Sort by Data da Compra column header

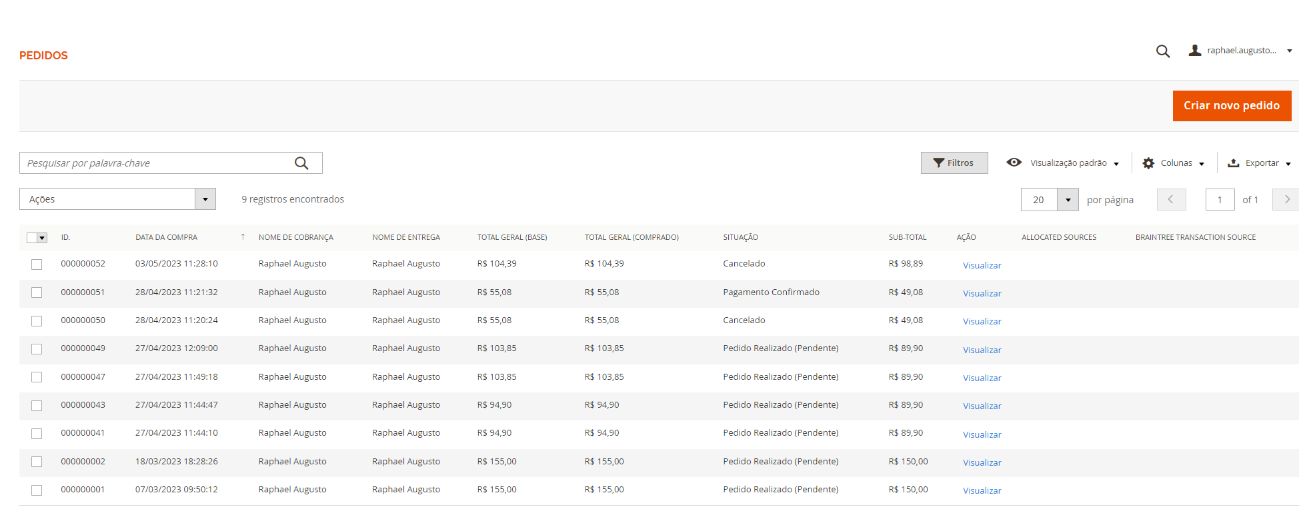167,237
